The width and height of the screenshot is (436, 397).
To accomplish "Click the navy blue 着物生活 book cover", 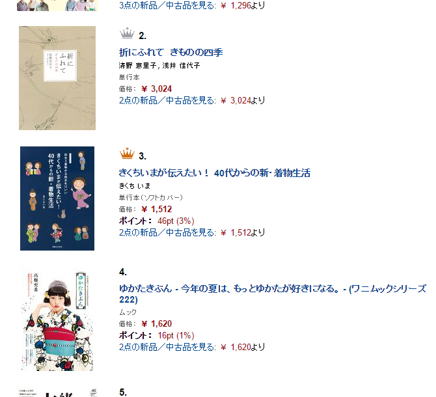I will click(x=57, y=198).
